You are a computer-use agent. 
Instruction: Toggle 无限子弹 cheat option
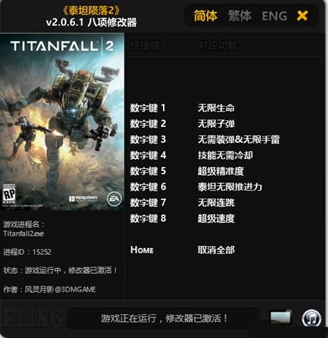[216, 124]
